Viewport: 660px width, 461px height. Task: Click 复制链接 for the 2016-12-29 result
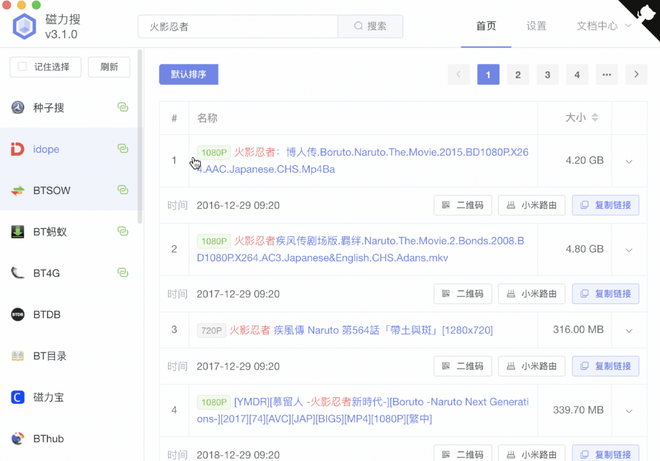pos(606,205)
